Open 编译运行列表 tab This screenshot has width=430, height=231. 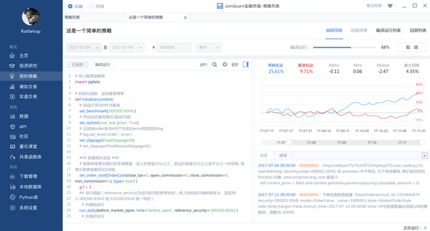(x=388, y=30)
